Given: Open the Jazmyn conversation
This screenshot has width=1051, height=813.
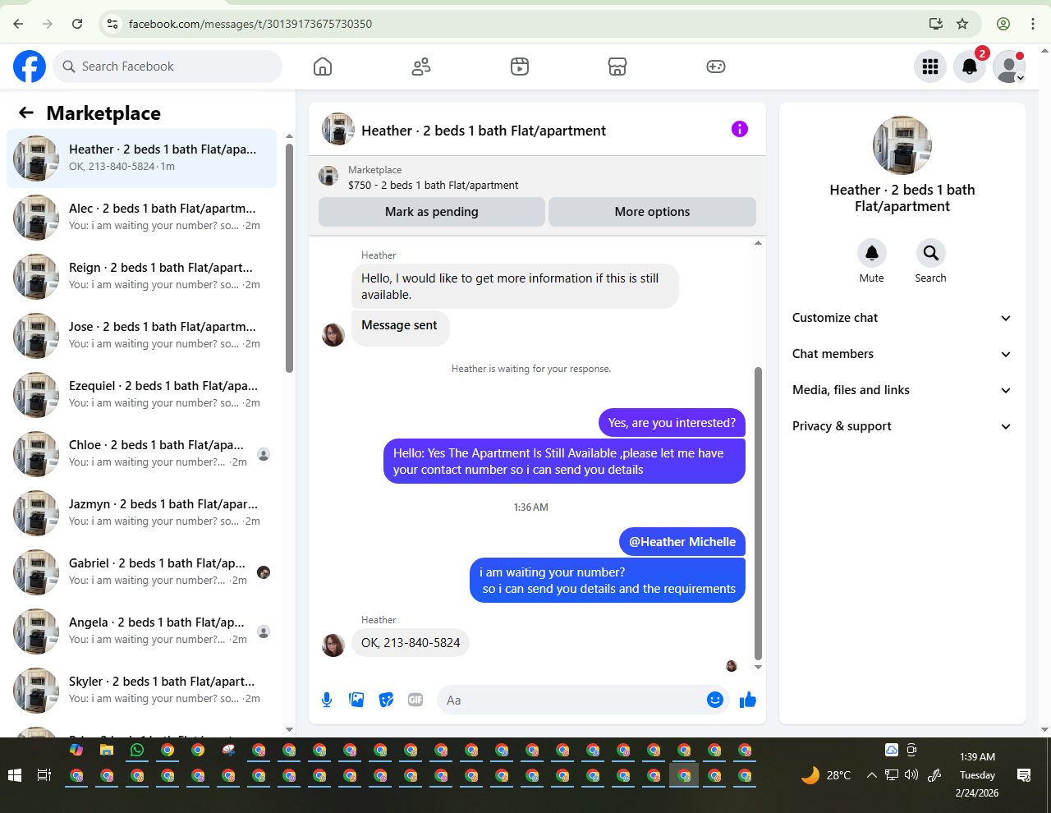Looking at the screenshot, I should 141,513.
